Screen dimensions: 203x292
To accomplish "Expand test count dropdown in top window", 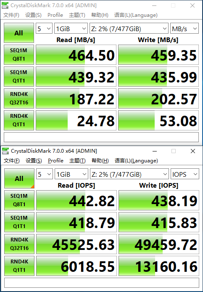I will coord(44,28).
